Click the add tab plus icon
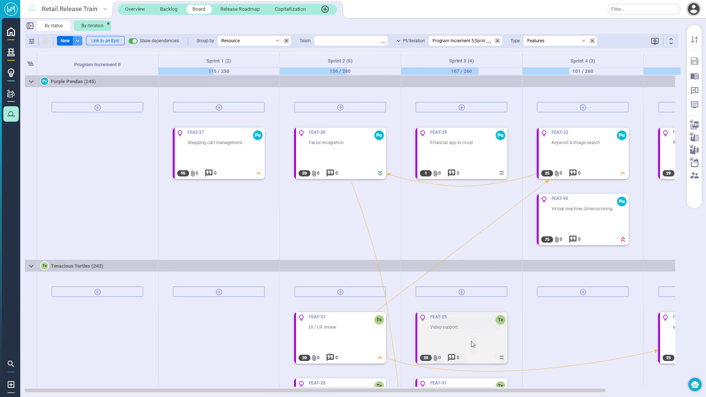 point(325,9)
